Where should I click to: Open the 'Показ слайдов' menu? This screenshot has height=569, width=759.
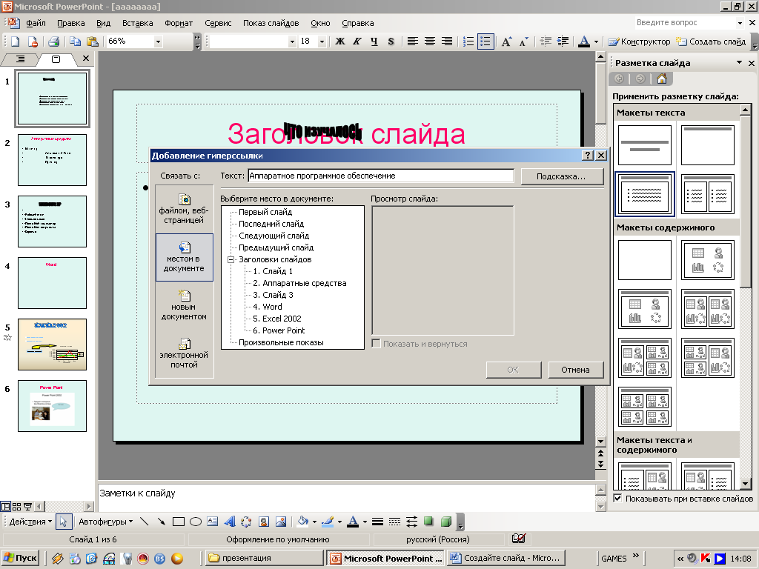point(271,23)
